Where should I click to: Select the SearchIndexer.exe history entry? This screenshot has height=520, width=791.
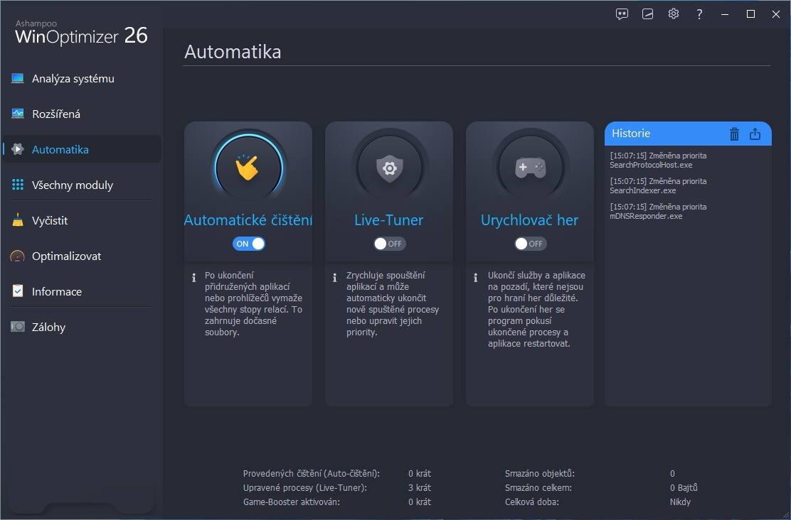[x=658, y=186]
